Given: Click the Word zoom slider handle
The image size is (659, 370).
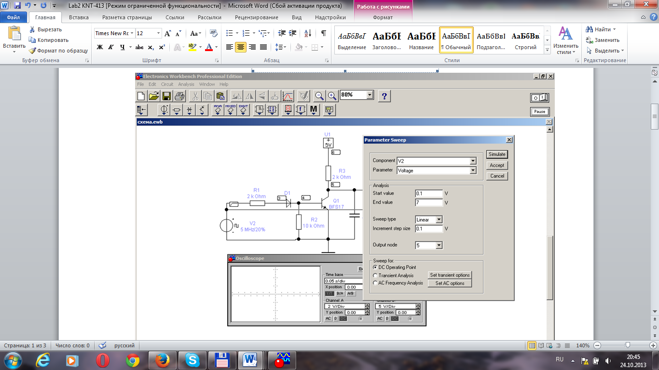Looking at the screenshot, I should click(628, 345).
